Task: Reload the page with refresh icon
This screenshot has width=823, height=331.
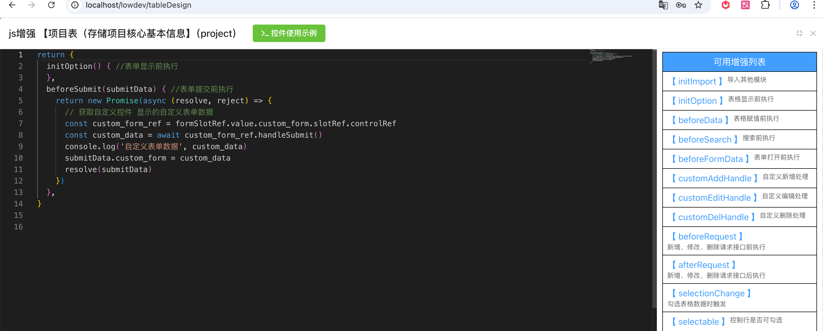Action: [x=51, y=5]
